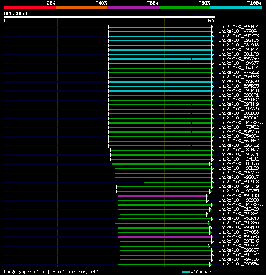266x275 pixels.
Task: Select the UniRef100_A9T6V5 label
Action: point(239,236)
